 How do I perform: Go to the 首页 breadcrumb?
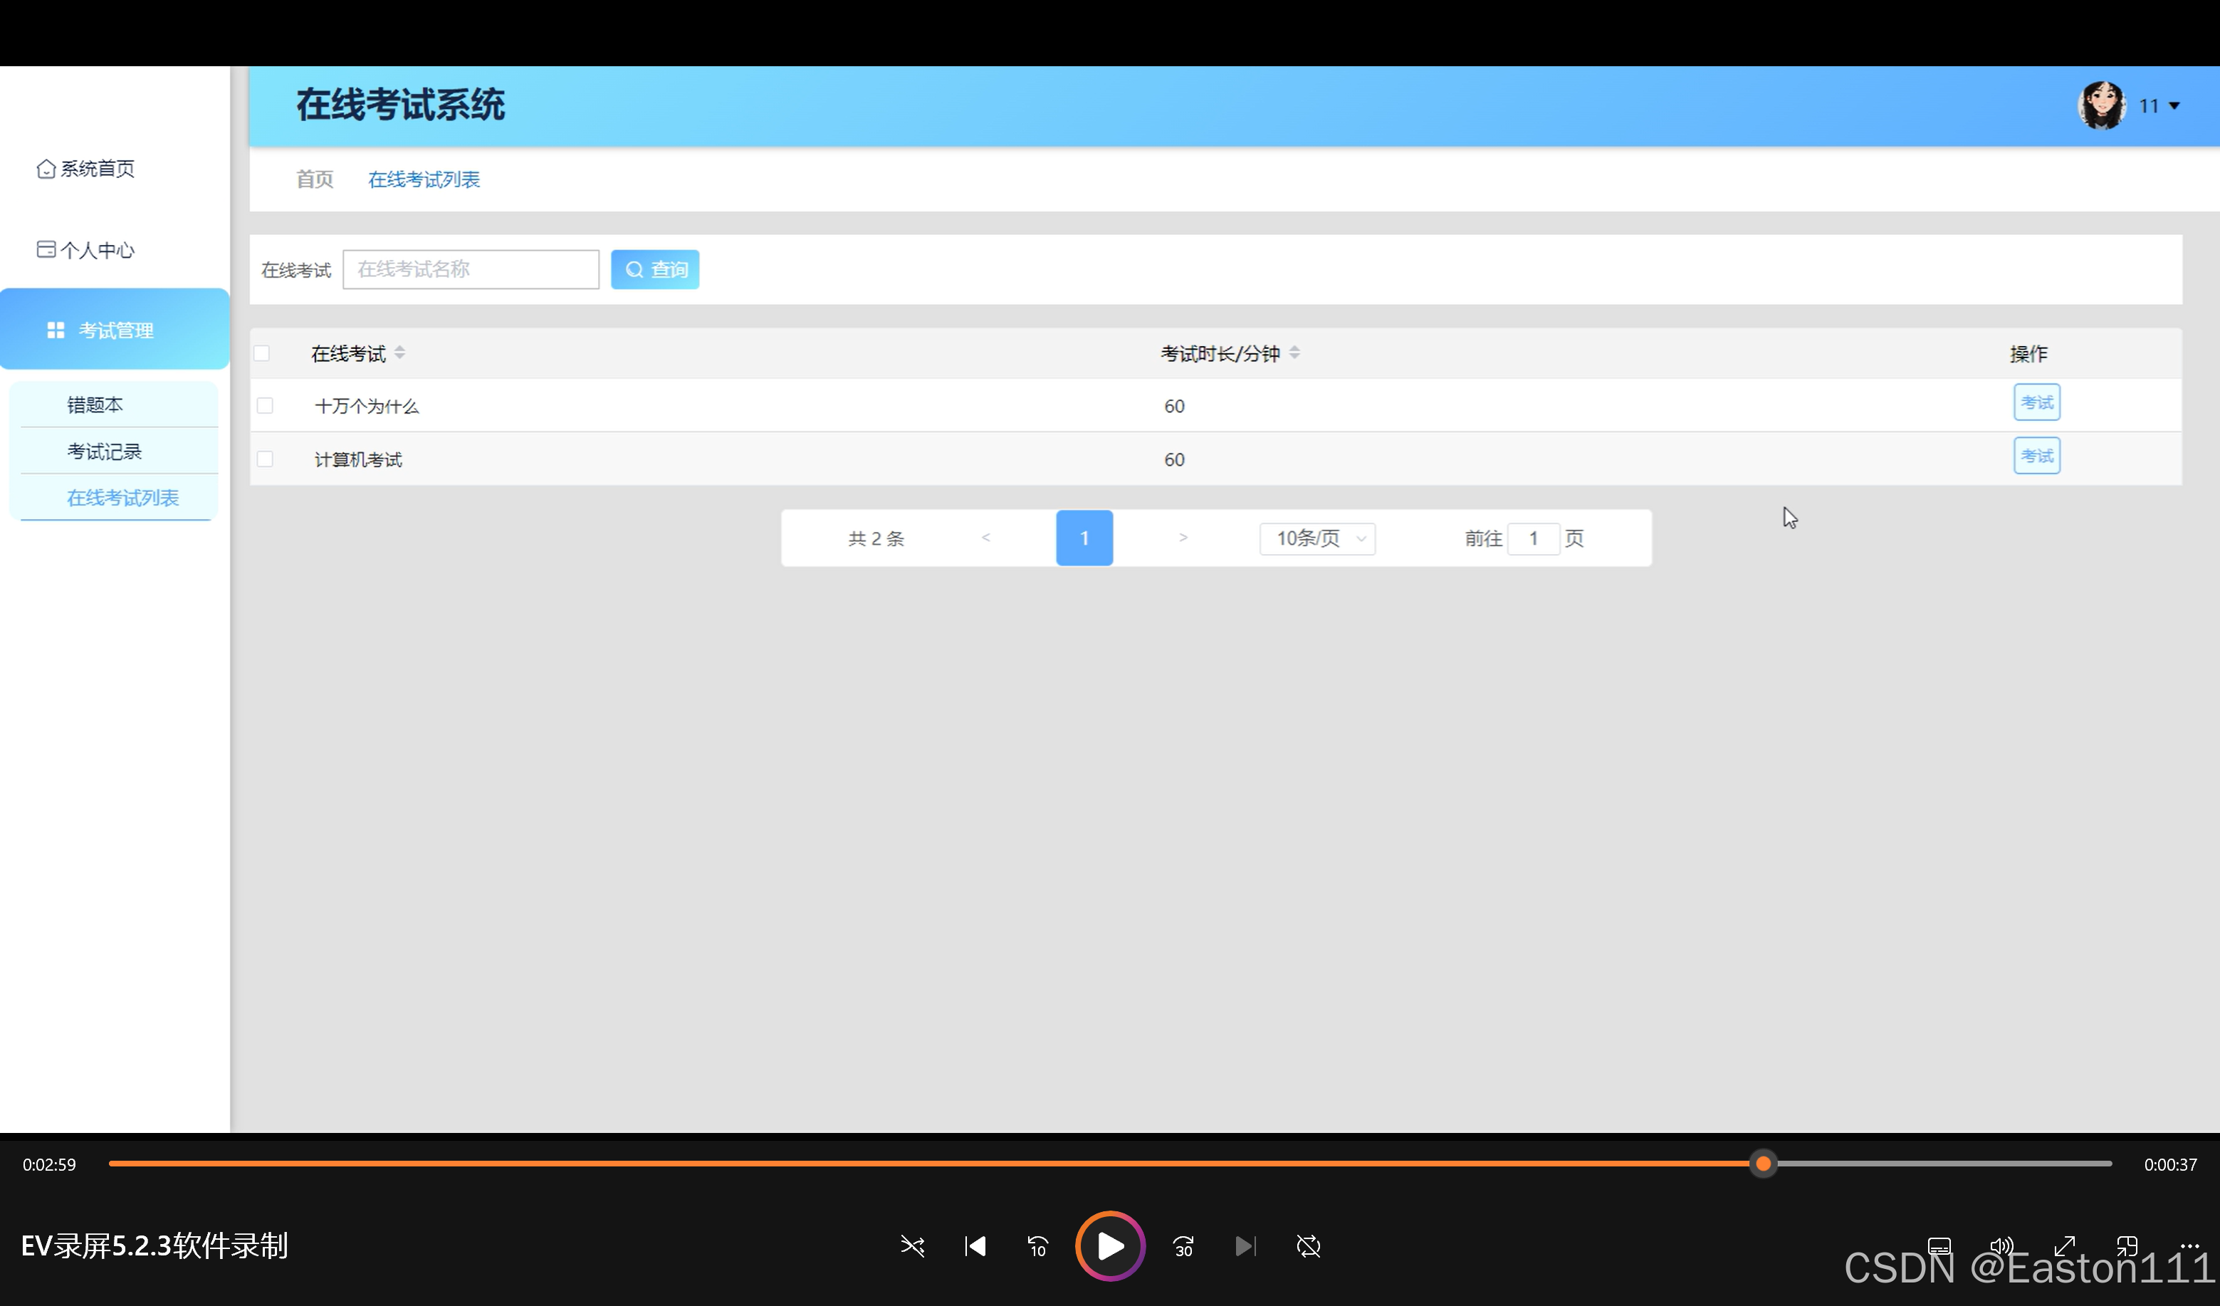point(315,179)
